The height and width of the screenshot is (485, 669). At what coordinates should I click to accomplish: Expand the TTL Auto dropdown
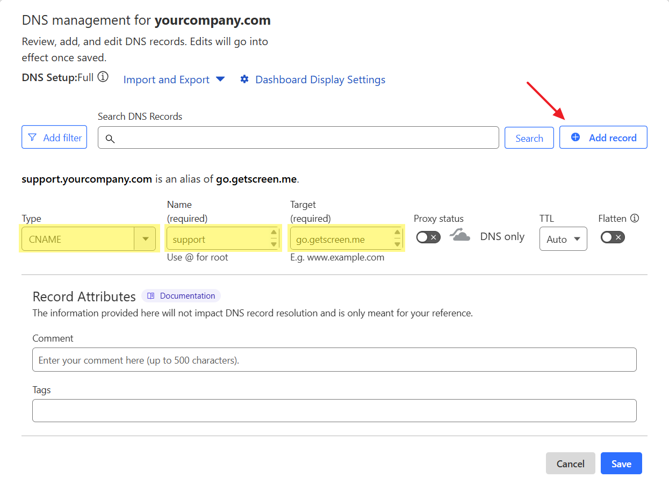click(563, 239)
